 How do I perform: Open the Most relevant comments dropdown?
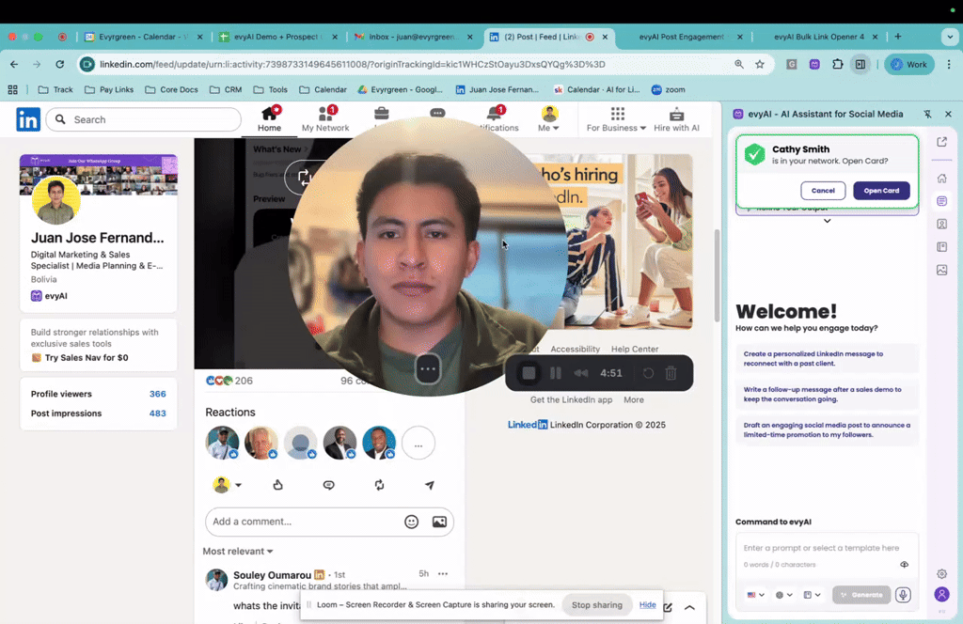click(238, 551)
